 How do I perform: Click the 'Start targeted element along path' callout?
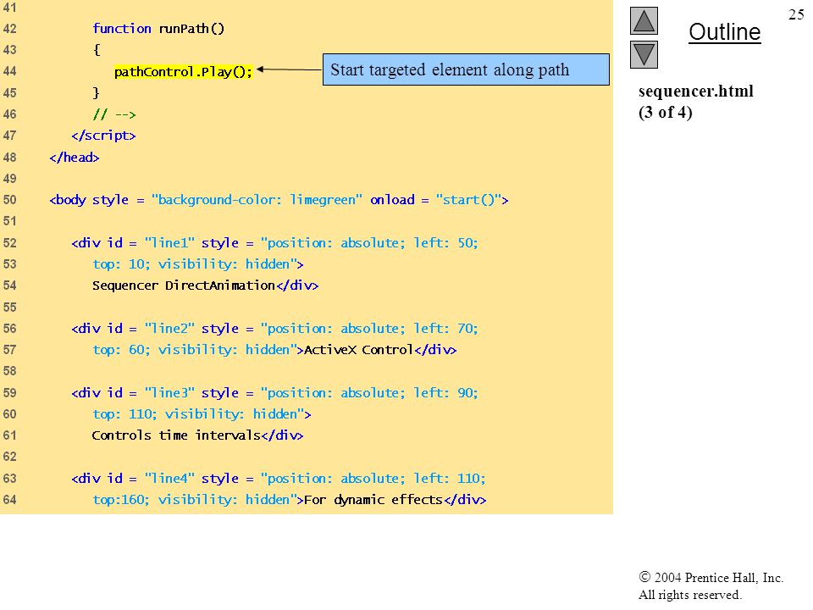tap(466, 69)
